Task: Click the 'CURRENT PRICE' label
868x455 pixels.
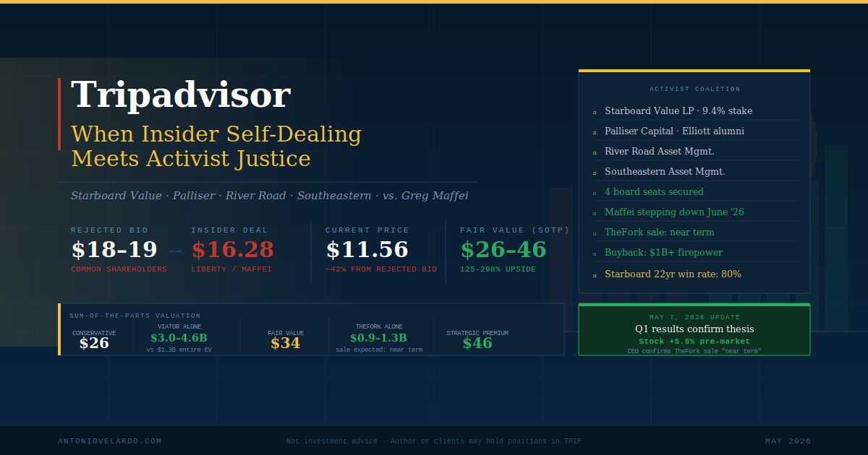Action: click(x=367, y=230)
